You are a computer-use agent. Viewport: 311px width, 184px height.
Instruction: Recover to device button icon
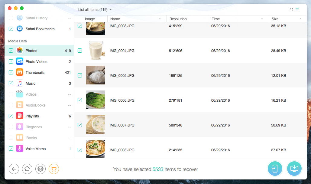coord(275,169)
